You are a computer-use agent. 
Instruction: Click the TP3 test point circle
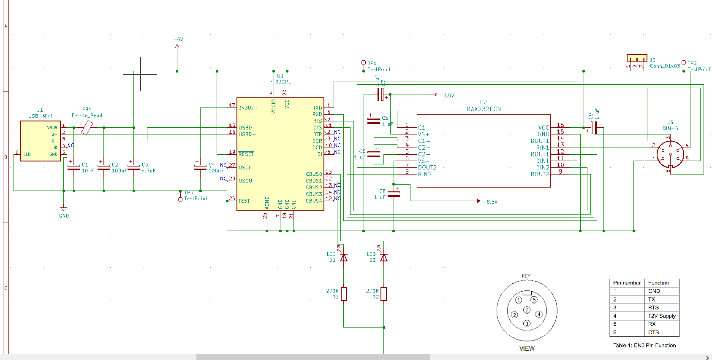[x=180, y=199]
